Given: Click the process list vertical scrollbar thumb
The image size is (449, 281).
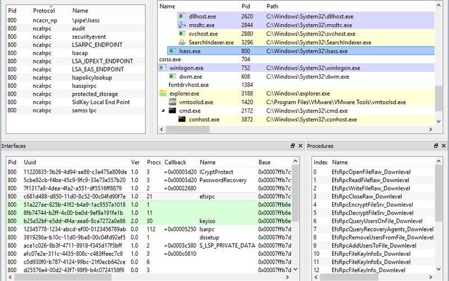Looking at the screenshot, I should [x=439, y=98].
